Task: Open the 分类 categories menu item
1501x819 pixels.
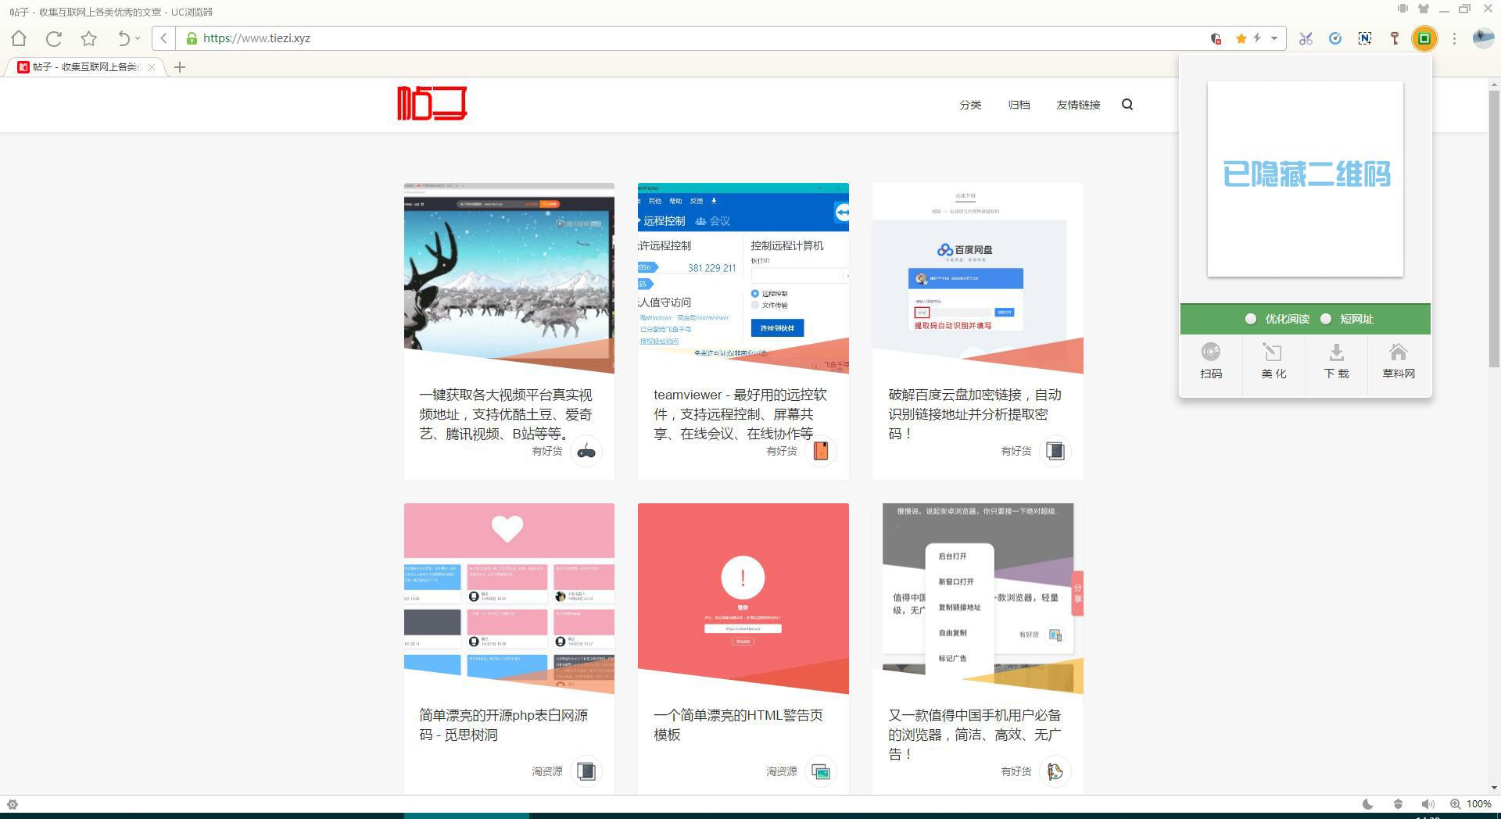Action: [x=970, y=104]
